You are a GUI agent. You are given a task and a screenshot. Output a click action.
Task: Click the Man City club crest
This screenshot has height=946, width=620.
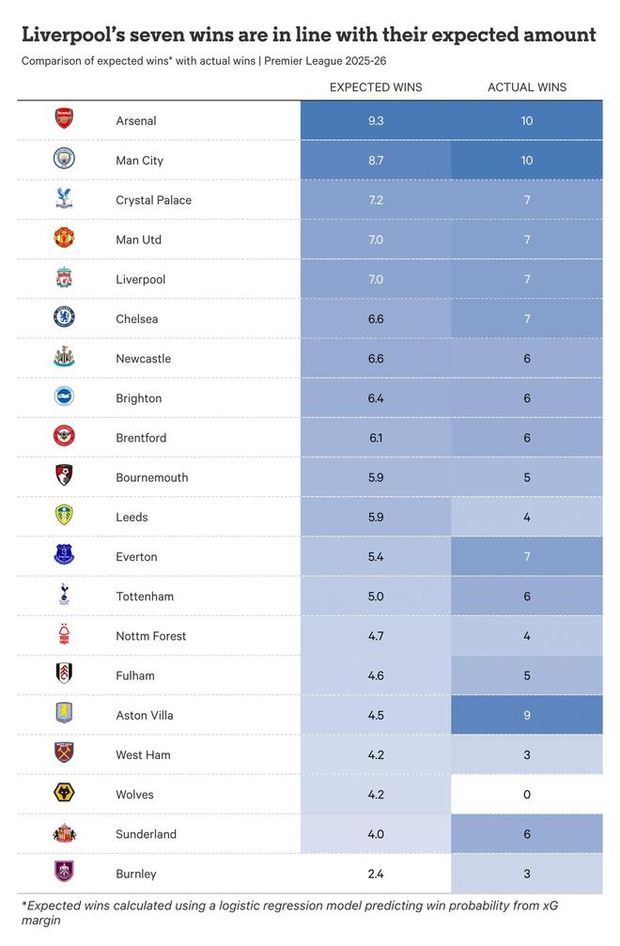[x=63, y=159]
